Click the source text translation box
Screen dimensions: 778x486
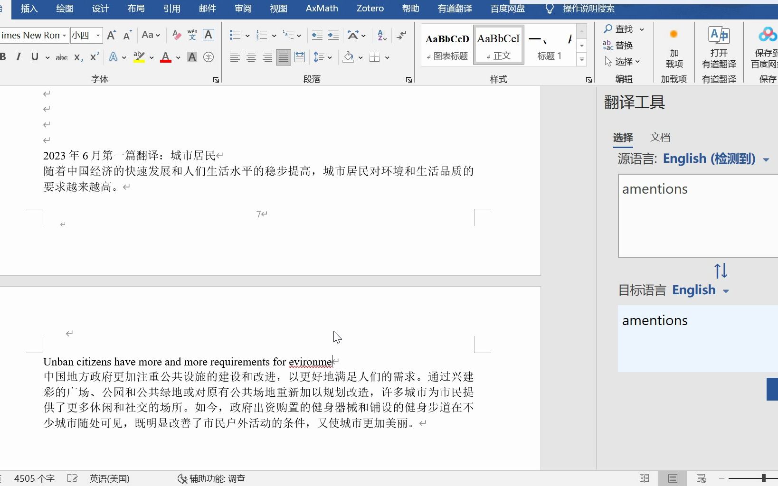click(x=698, y=216)
